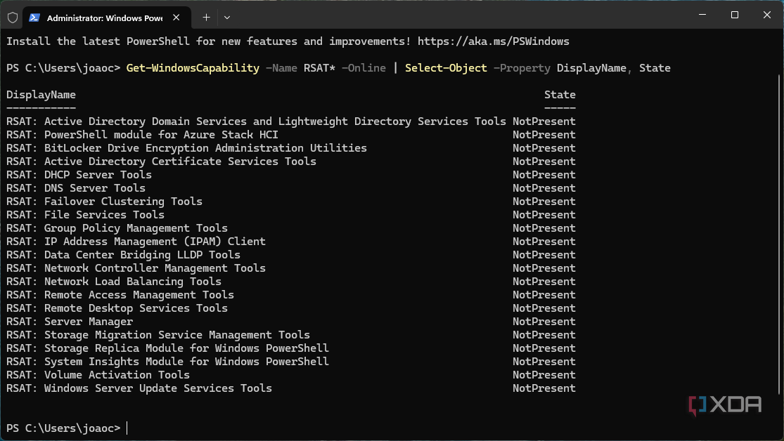Maximize the terminal window
The image size is (784, 441).
tap(734, 15)
